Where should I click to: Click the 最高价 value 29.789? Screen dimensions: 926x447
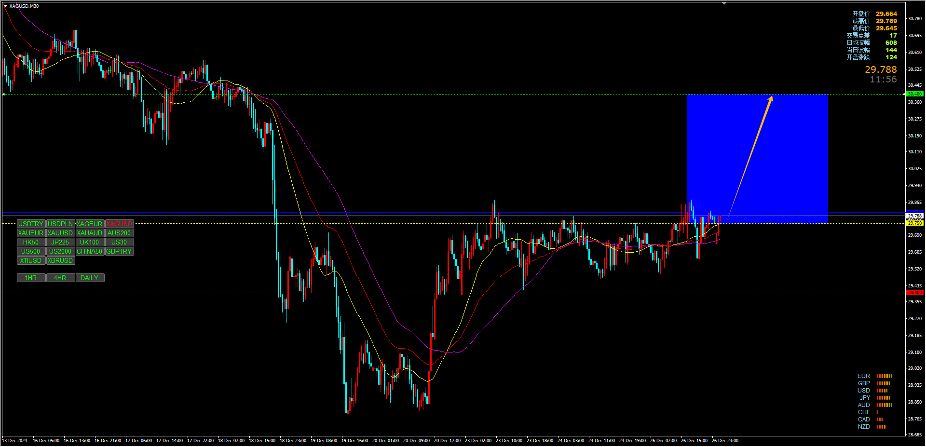(x=886, y=21)
